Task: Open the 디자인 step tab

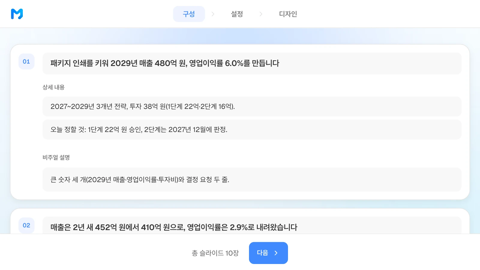Action: (x=288, y=14)
